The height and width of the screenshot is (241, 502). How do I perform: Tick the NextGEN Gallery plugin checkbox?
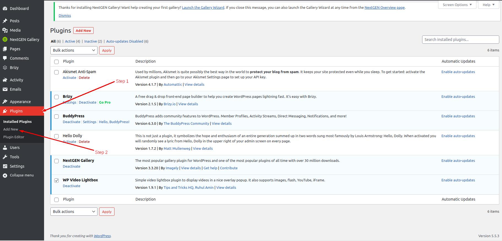(x=56, y=161)
